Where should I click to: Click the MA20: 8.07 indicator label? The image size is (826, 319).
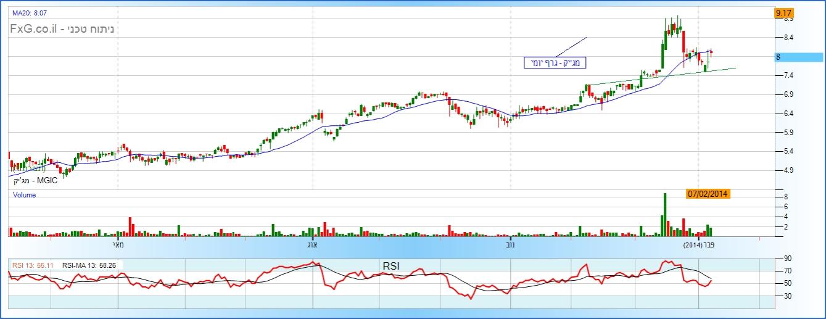28,11
